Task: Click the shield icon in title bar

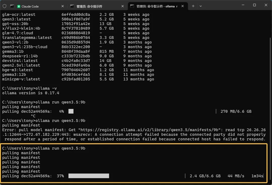Action: tap(5, 6)
